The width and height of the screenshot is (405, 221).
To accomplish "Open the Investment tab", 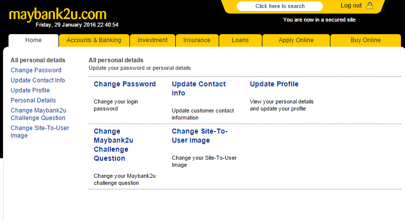I will [x=152, y=40].
